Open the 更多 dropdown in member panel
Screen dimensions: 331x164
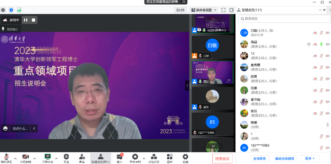click(x=310, y=159)
